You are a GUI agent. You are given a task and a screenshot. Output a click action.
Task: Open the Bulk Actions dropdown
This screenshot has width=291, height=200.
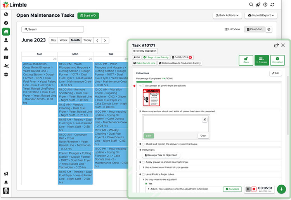tap(227, 16)
